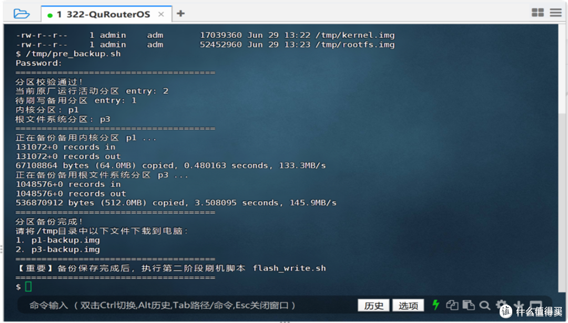Click the "请将/tmp目录中以下文件下载到电脑:" line
The width and height of the screenshot is (568, 323).
(x=102, y=231)
